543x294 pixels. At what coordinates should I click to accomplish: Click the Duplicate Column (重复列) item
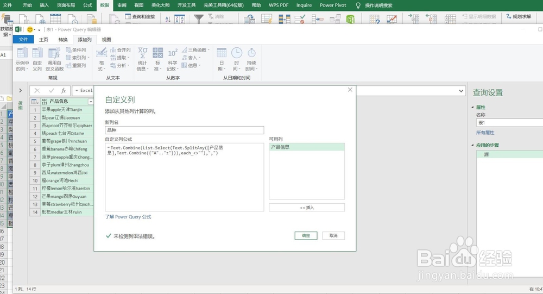pyautogui.click(x=76, y=65)
